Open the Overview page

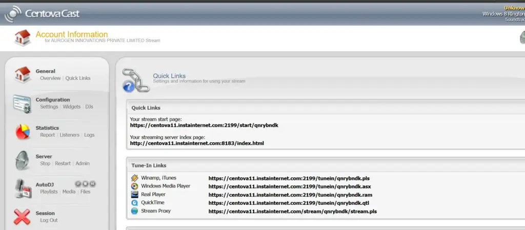click(50, 78)
